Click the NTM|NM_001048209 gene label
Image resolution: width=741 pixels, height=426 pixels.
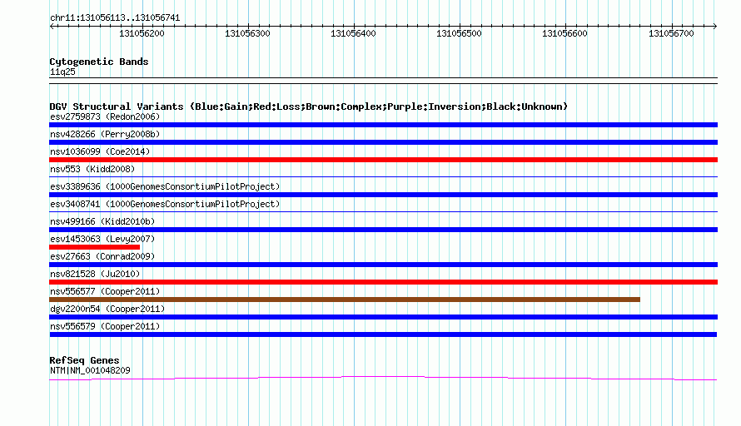(90, 371)
